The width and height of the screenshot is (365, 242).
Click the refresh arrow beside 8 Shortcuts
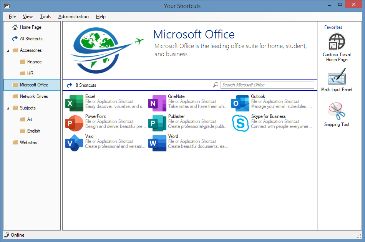click(x=69, y=85)
